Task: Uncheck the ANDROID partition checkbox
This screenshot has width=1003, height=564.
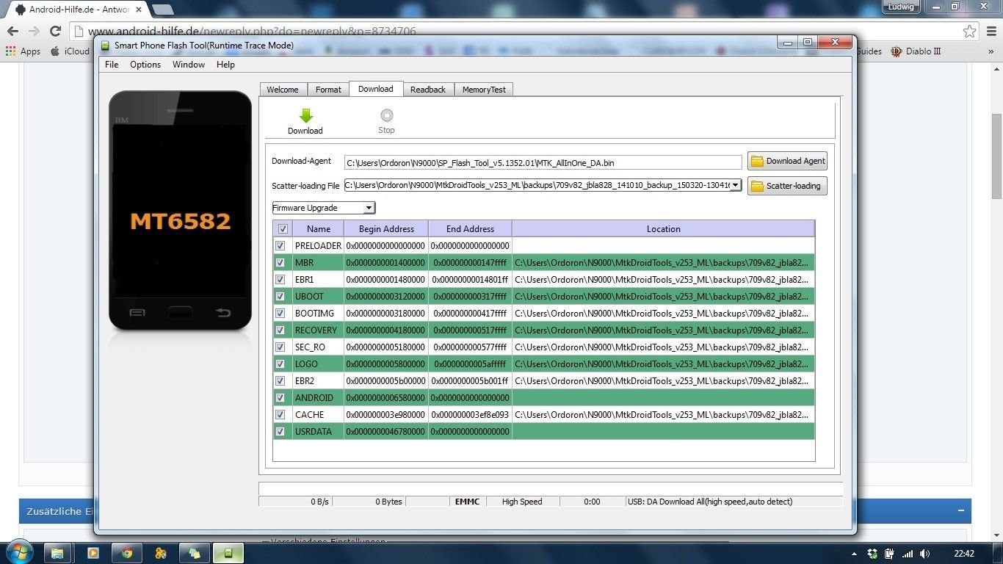Action: [280, 398]
